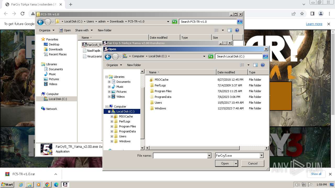
Task: Click Show all downloads button
Action: pyautogui.click(x=316, y=174)
